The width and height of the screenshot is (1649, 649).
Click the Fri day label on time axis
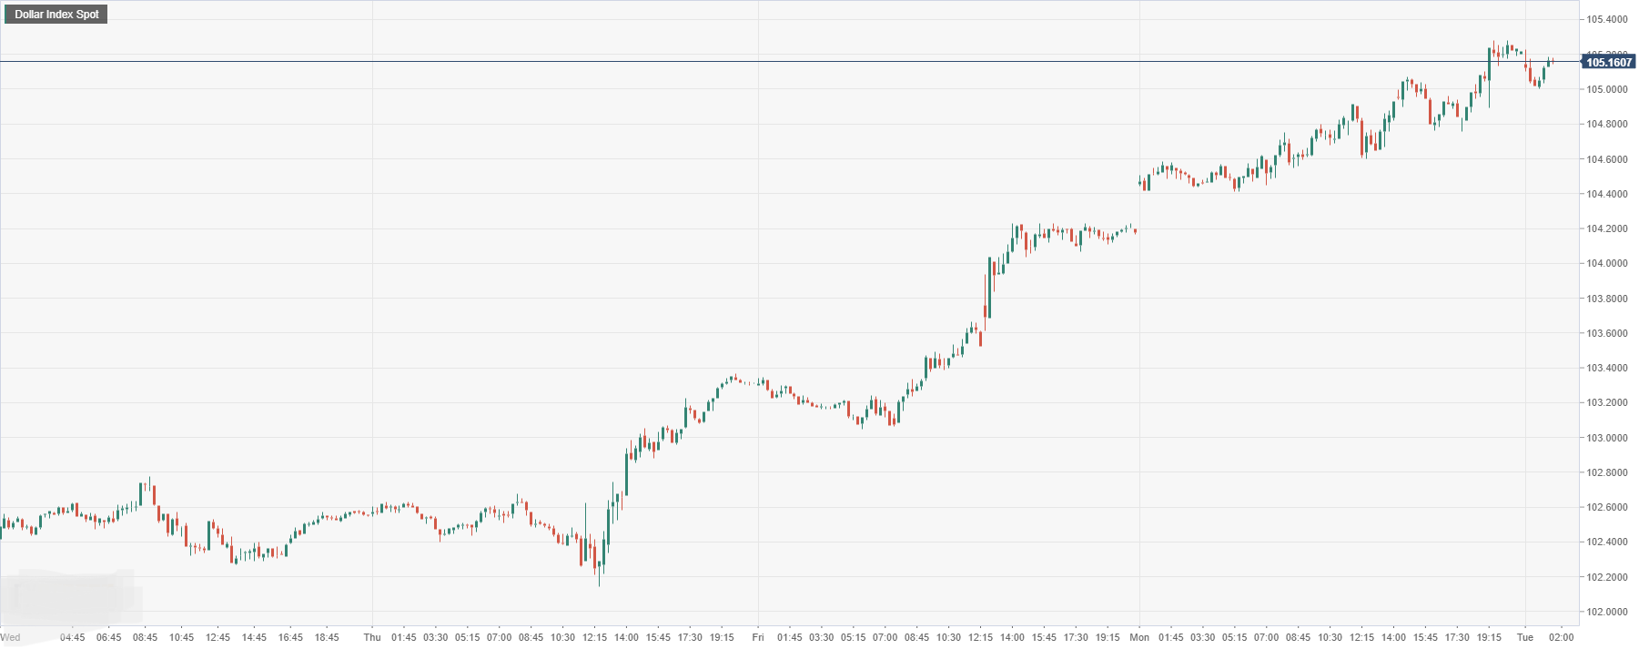[x=758, y=637]
